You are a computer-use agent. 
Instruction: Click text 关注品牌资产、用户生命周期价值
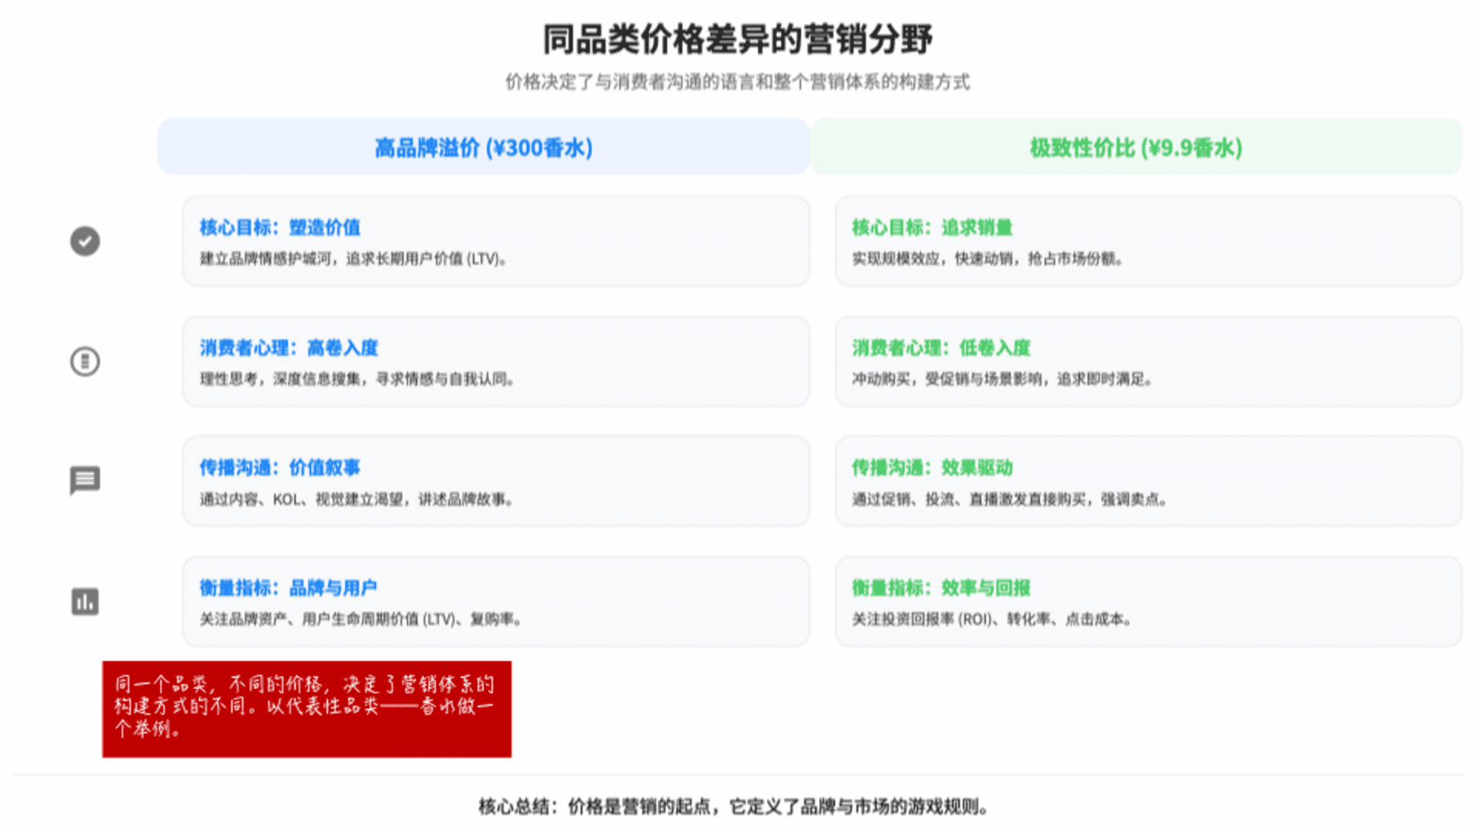[x=310, y=619]
